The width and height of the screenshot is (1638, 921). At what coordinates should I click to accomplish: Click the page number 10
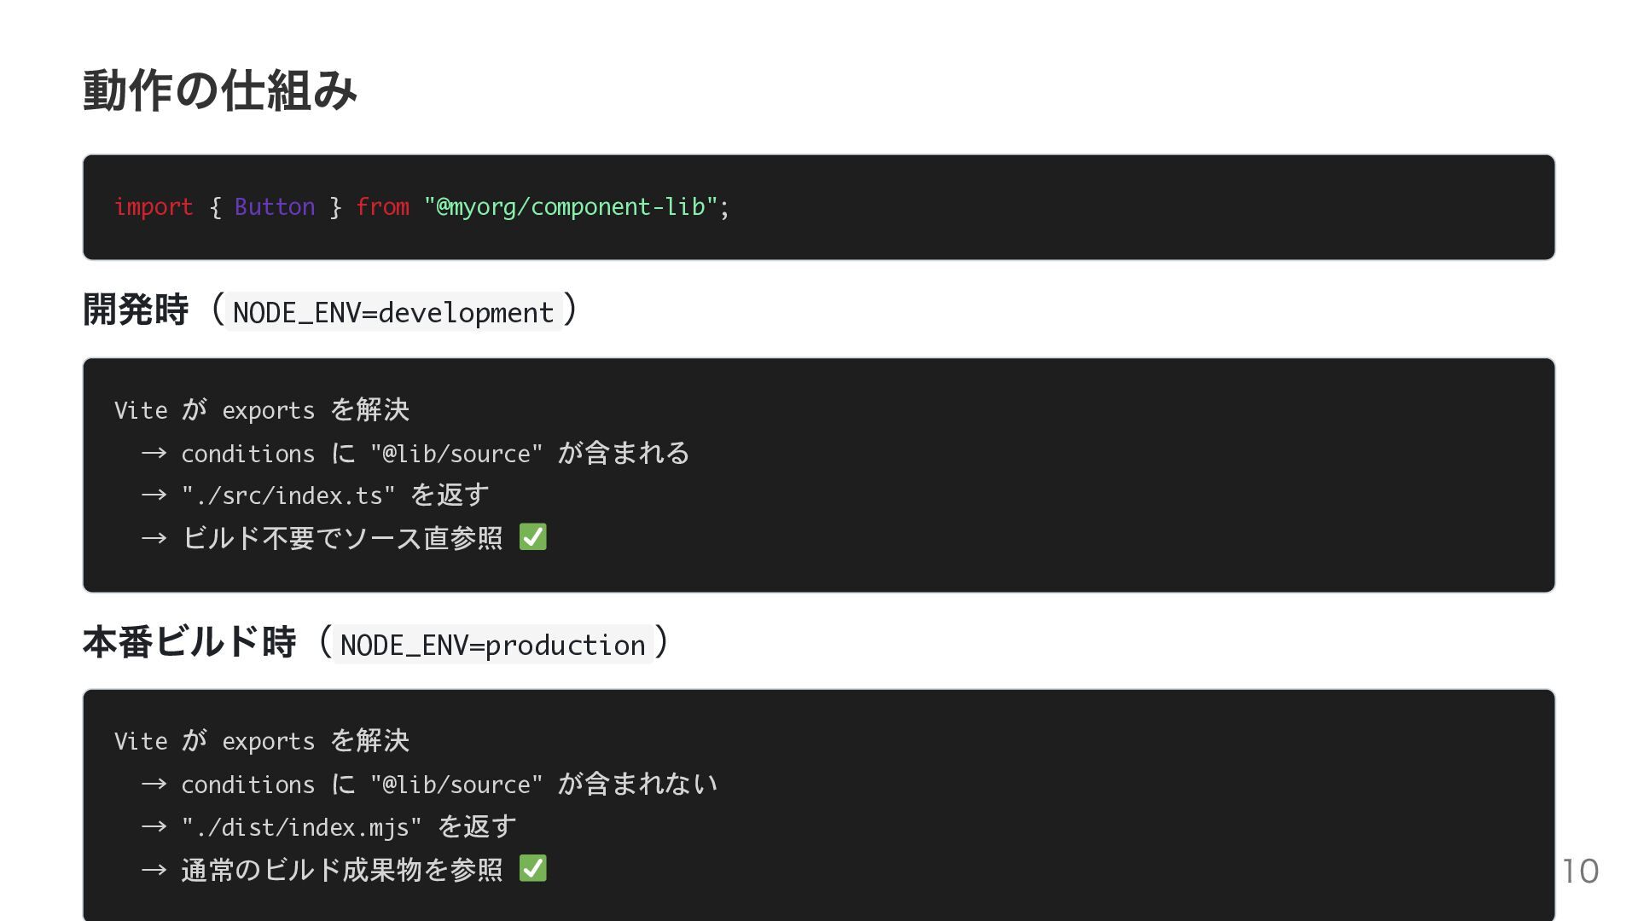pyautogui.click(x=1580, y=872)
